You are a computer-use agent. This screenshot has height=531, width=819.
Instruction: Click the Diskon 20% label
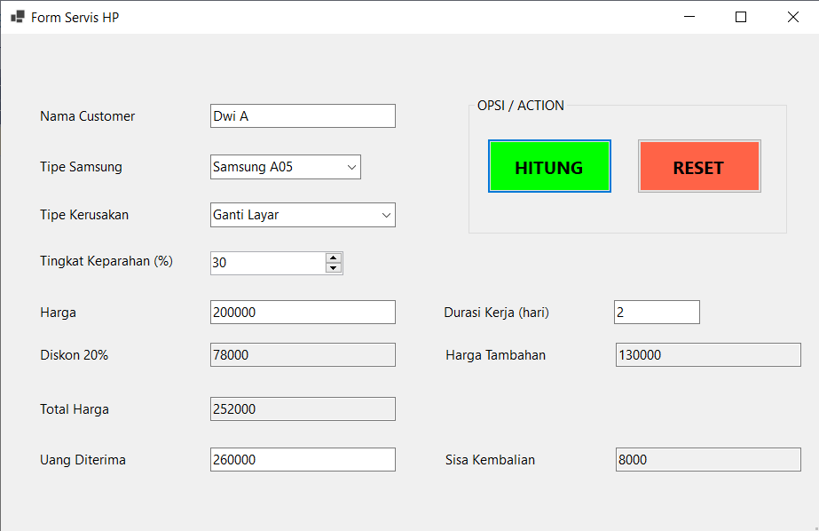pos(75,355)
